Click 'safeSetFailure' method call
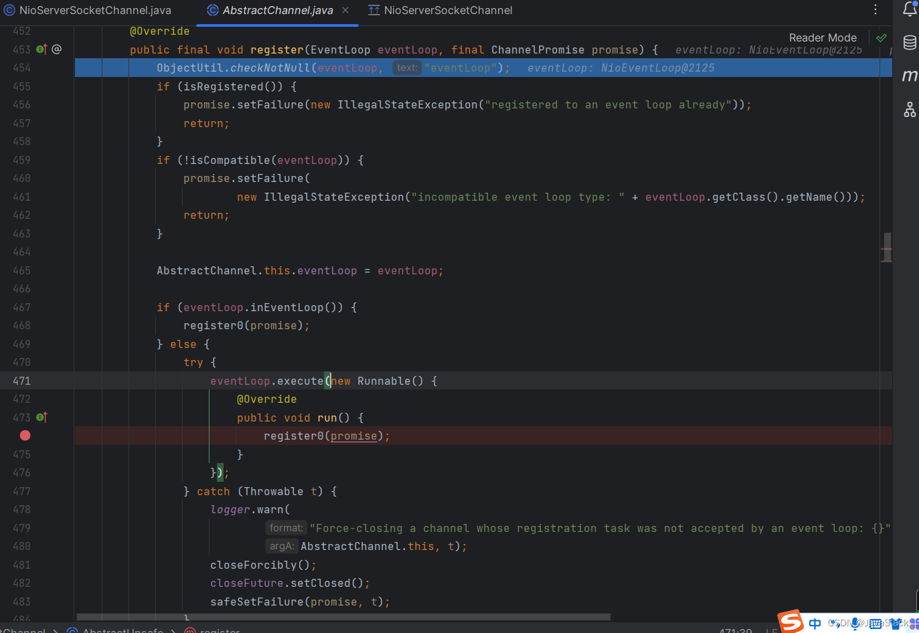 (x=257, y=602)
